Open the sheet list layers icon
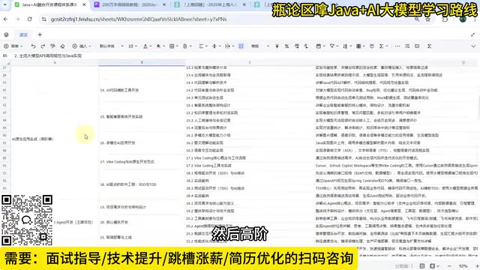This screenshot has width=480, height=270. point(6,34)
